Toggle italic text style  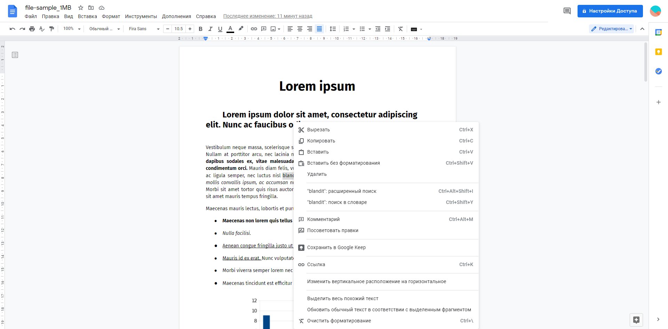coord(210,29)
